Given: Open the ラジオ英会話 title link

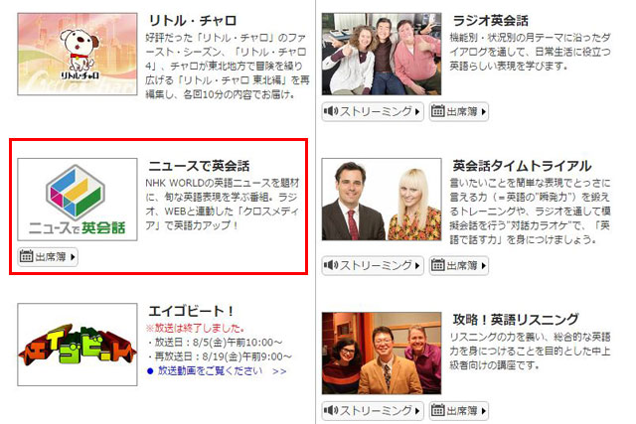Looking at the screenshot, I should point(490,20).
